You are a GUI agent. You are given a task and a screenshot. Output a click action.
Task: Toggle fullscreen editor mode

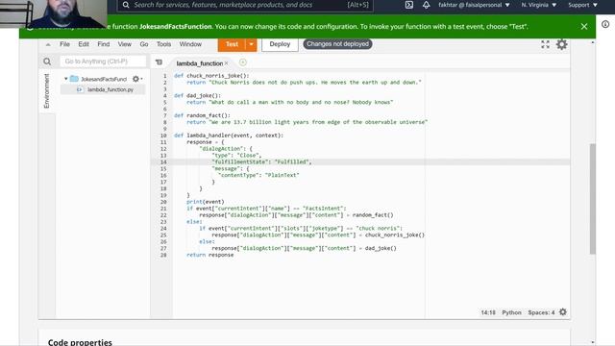545,44
